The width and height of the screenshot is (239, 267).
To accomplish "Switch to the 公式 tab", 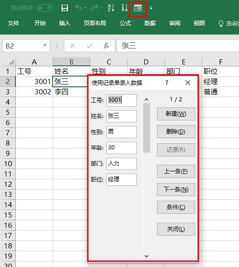I will (125, 23).
